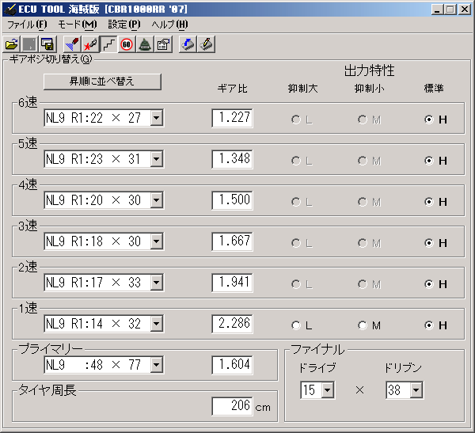Select H radio button for 2速
Image resolution: width=475 pixels, height=433 pixels.
(x=435, y=284)
